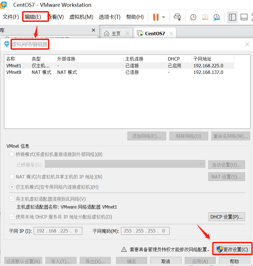The width and height of the screenshot is (253, 266).
Task: Select the VMnet1 network row
Action: (120, 66)
